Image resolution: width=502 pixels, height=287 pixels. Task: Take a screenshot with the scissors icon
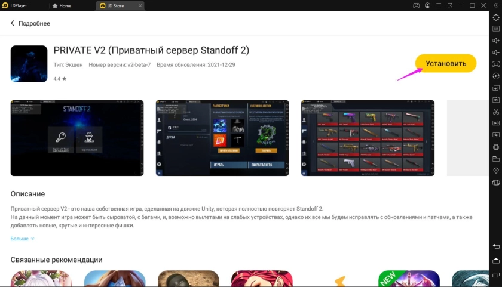click(495, 112)
